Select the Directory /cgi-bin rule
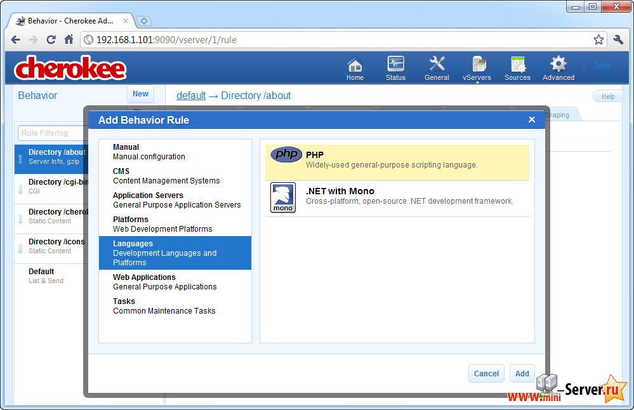The image size is (634, 410). [x=51, y=189]
